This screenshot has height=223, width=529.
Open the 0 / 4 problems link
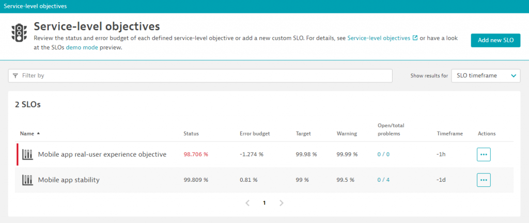(383, 180)
